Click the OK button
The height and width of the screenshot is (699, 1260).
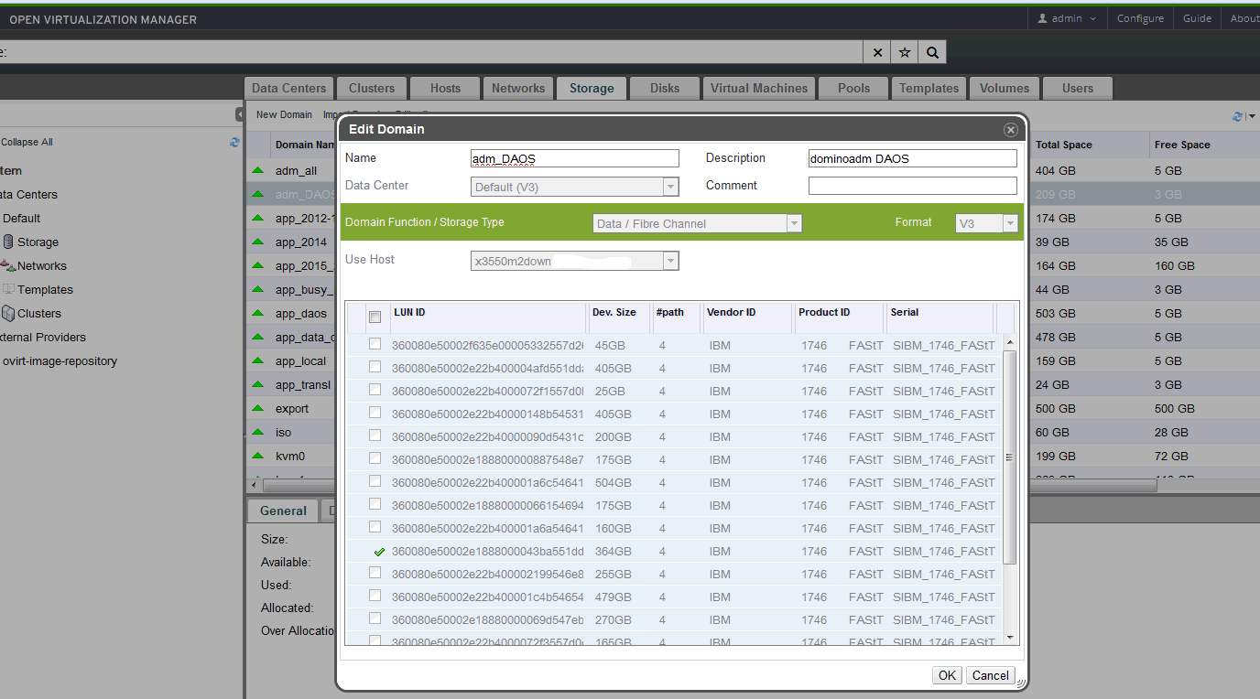[947, 675]
